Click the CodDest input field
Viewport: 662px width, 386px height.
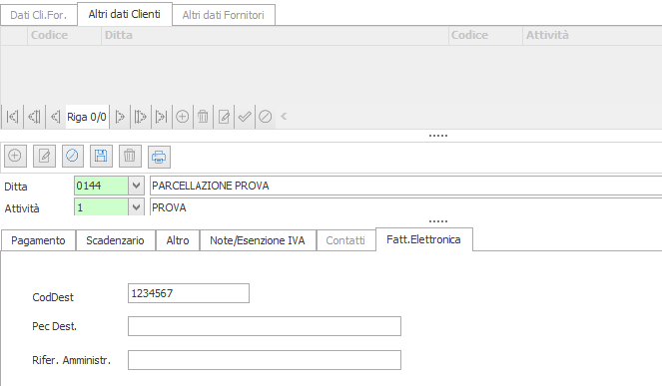point(189,293)
